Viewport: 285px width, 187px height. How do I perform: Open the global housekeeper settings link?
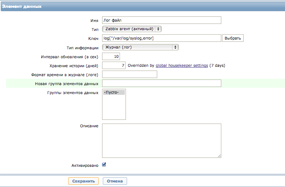click(182, 66)
